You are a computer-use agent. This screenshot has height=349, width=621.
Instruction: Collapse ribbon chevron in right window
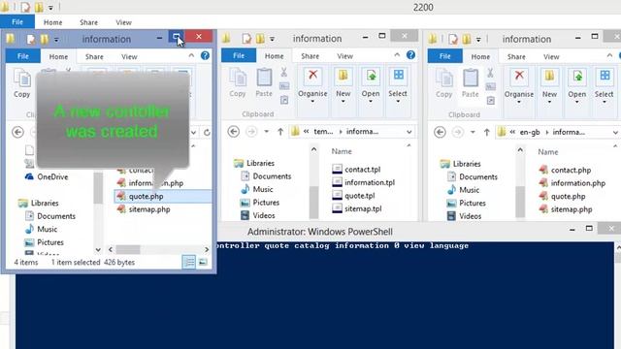coord(609,56)
